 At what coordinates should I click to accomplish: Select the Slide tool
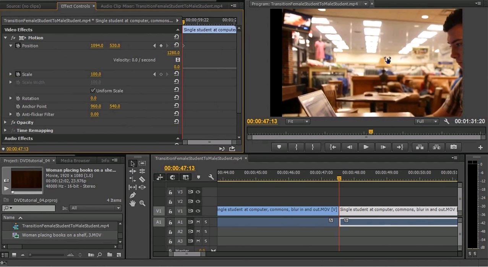(x=142, y=187)
